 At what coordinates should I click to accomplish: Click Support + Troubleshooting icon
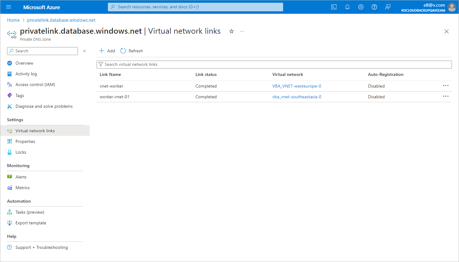[9, 247]
